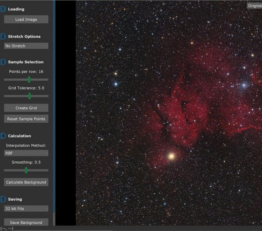Click the 'Calculation' heading

tap(20, 136)
